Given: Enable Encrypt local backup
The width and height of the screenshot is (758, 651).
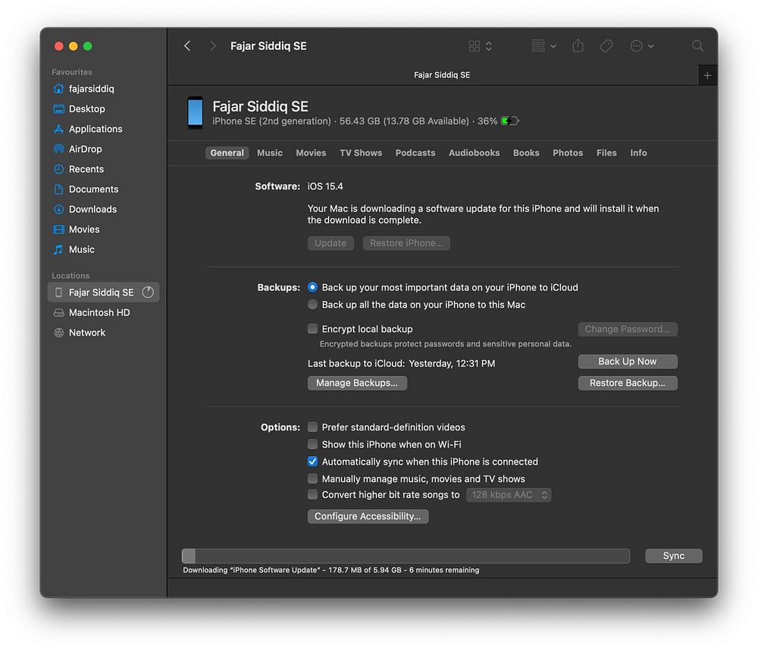Looking at the screenshot, I should coord(313,329).
